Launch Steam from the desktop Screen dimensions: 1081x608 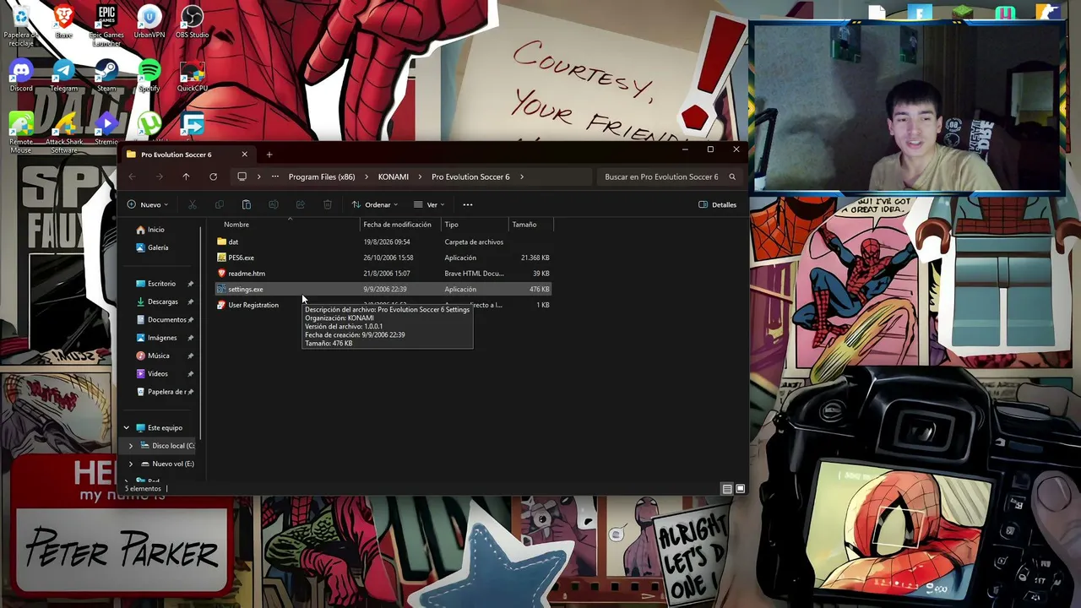tap(106, 75)
